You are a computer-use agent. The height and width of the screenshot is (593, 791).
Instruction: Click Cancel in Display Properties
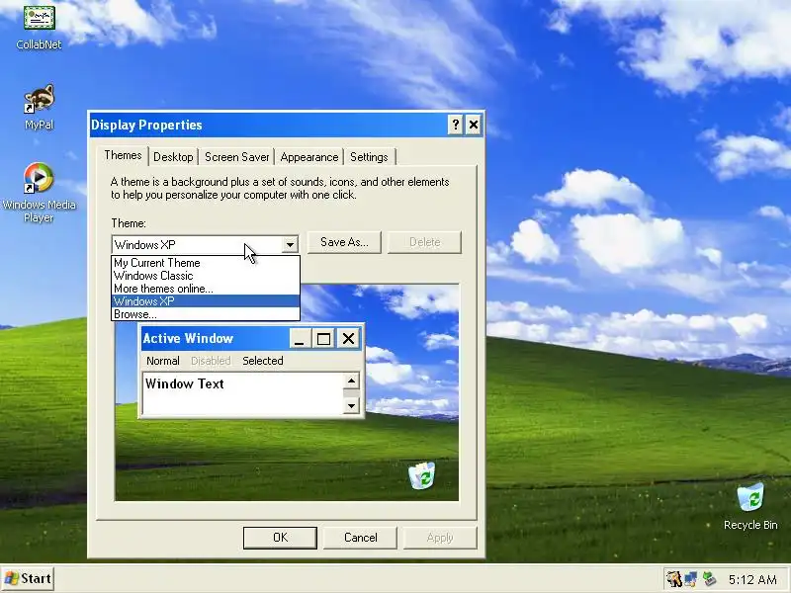(x=360, y=538)
